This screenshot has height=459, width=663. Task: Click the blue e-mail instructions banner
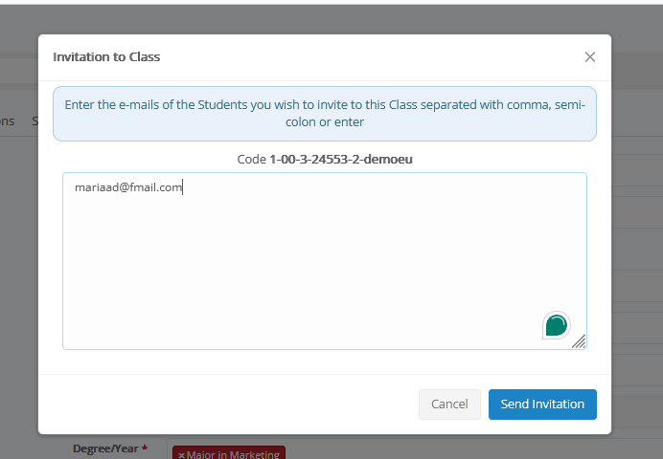(324, 114)
